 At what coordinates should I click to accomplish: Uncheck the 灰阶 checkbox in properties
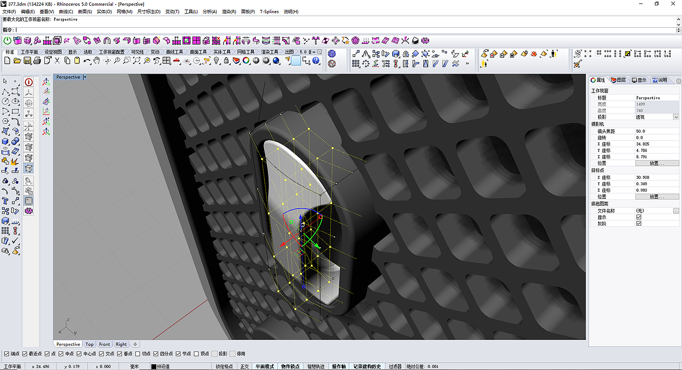(639, 223)
